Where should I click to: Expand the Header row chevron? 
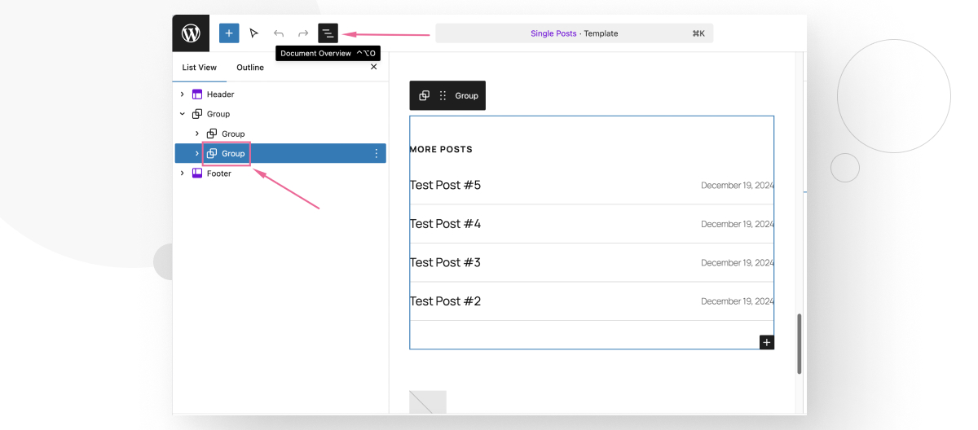pos(183,94)
